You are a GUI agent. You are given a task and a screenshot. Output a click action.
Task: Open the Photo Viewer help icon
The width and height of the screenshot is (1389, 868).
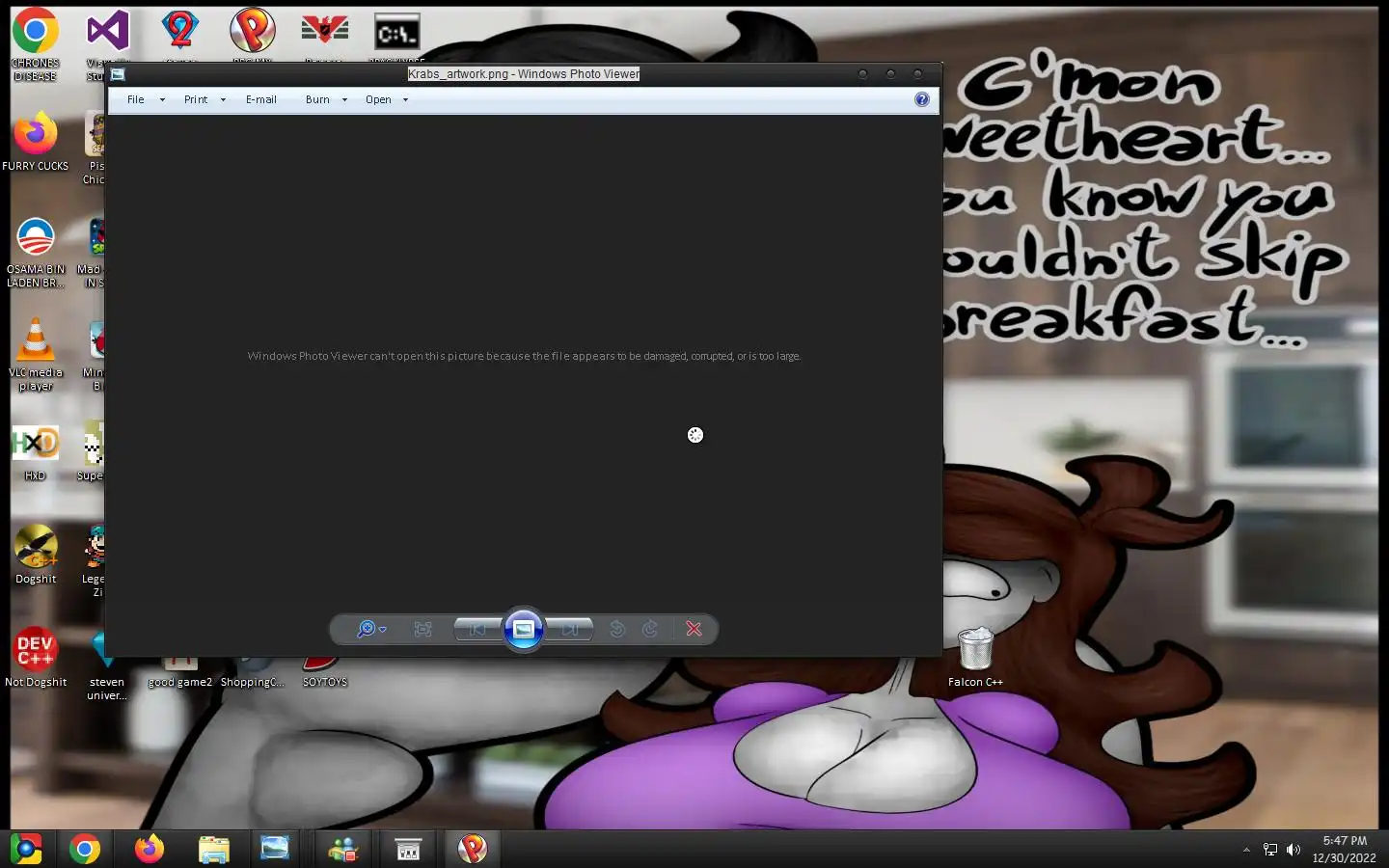pyautogui.click(x=922, y=99)
